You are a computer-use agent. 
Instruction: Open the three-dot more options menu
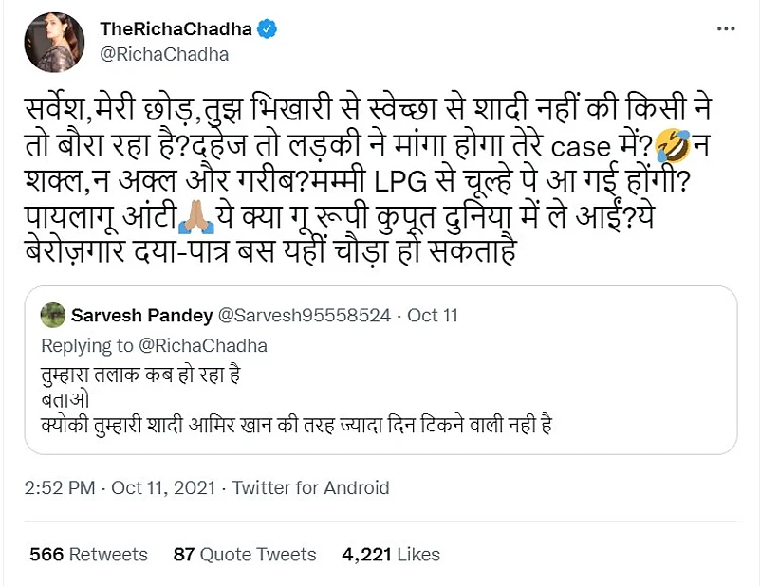[x=727, y=29]
